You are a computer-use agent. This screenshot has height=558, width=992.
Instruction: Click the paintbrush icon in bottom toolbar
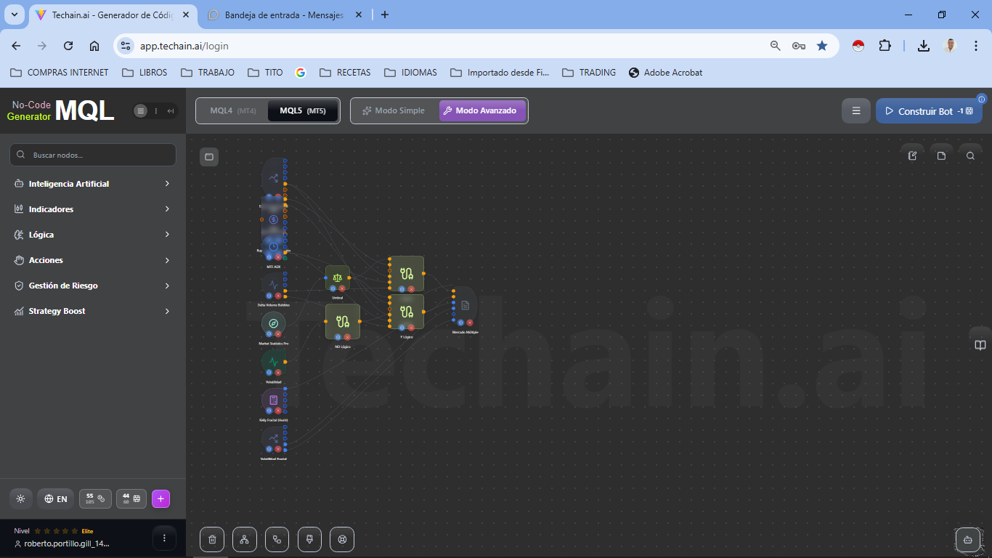pos(309,539)
